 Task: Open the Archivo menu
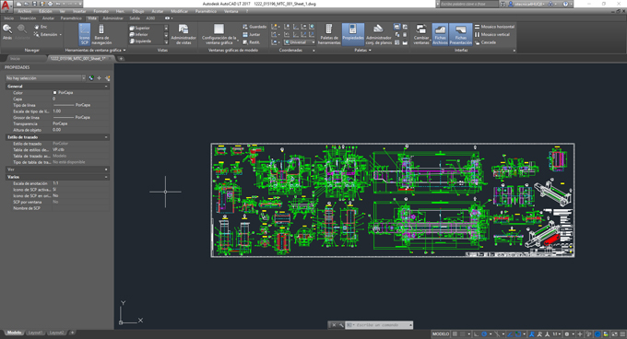[x=24, y=11]
